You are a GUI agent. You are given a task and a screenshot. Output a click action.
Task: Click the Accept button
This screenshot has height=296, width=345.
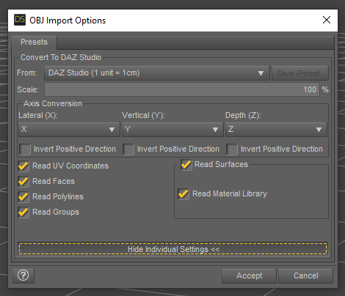pyautogui.click(x=249, y=275)
